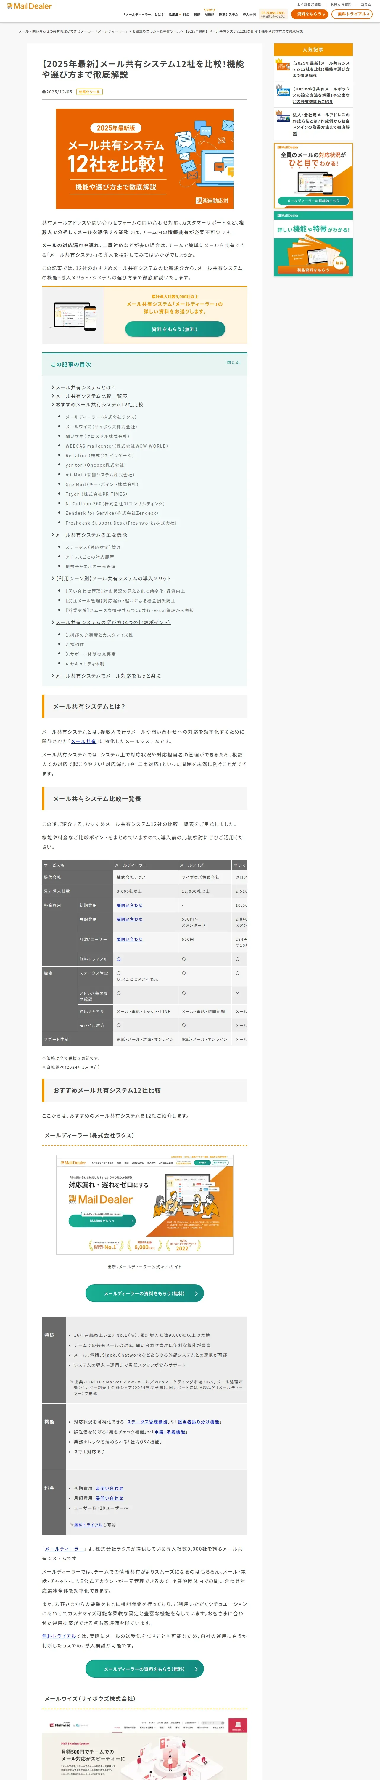Jump to メール共有システムの選び方 in contents
This screenshot has height=1780, width=380.
coord(112,623)
